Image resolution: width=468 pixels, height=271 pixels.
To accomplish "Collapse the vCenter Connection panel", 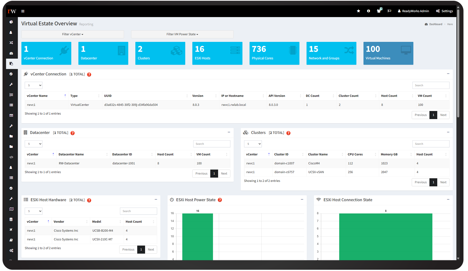I will (x=448, y=74).
